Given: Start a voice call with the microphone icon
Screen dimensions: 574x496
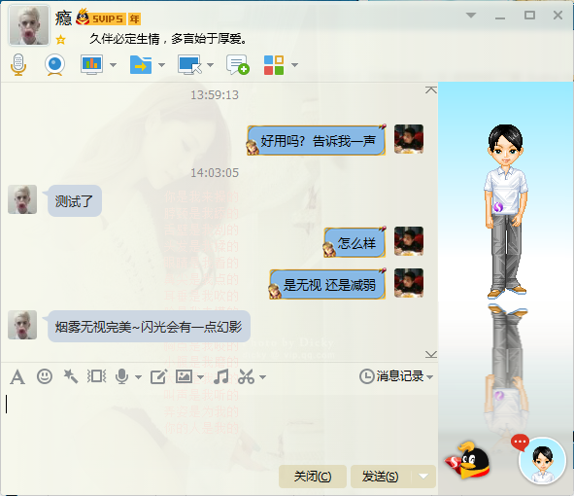Looking at the screenshot, I should [18, 65].
